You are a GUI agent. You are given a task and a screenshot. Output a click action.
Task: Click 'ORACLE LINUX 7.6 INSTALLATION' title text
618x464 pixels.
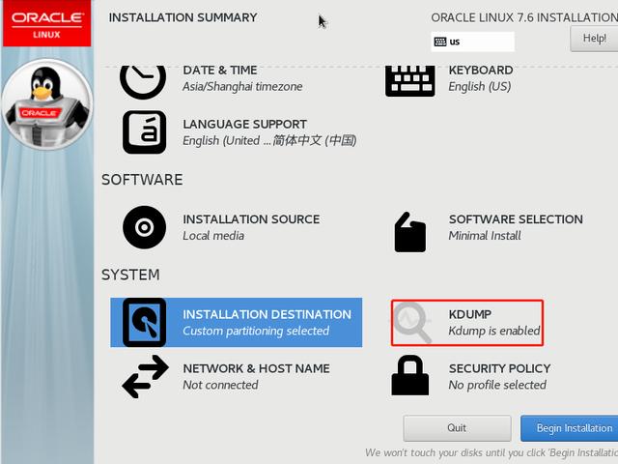coord(524,17)
